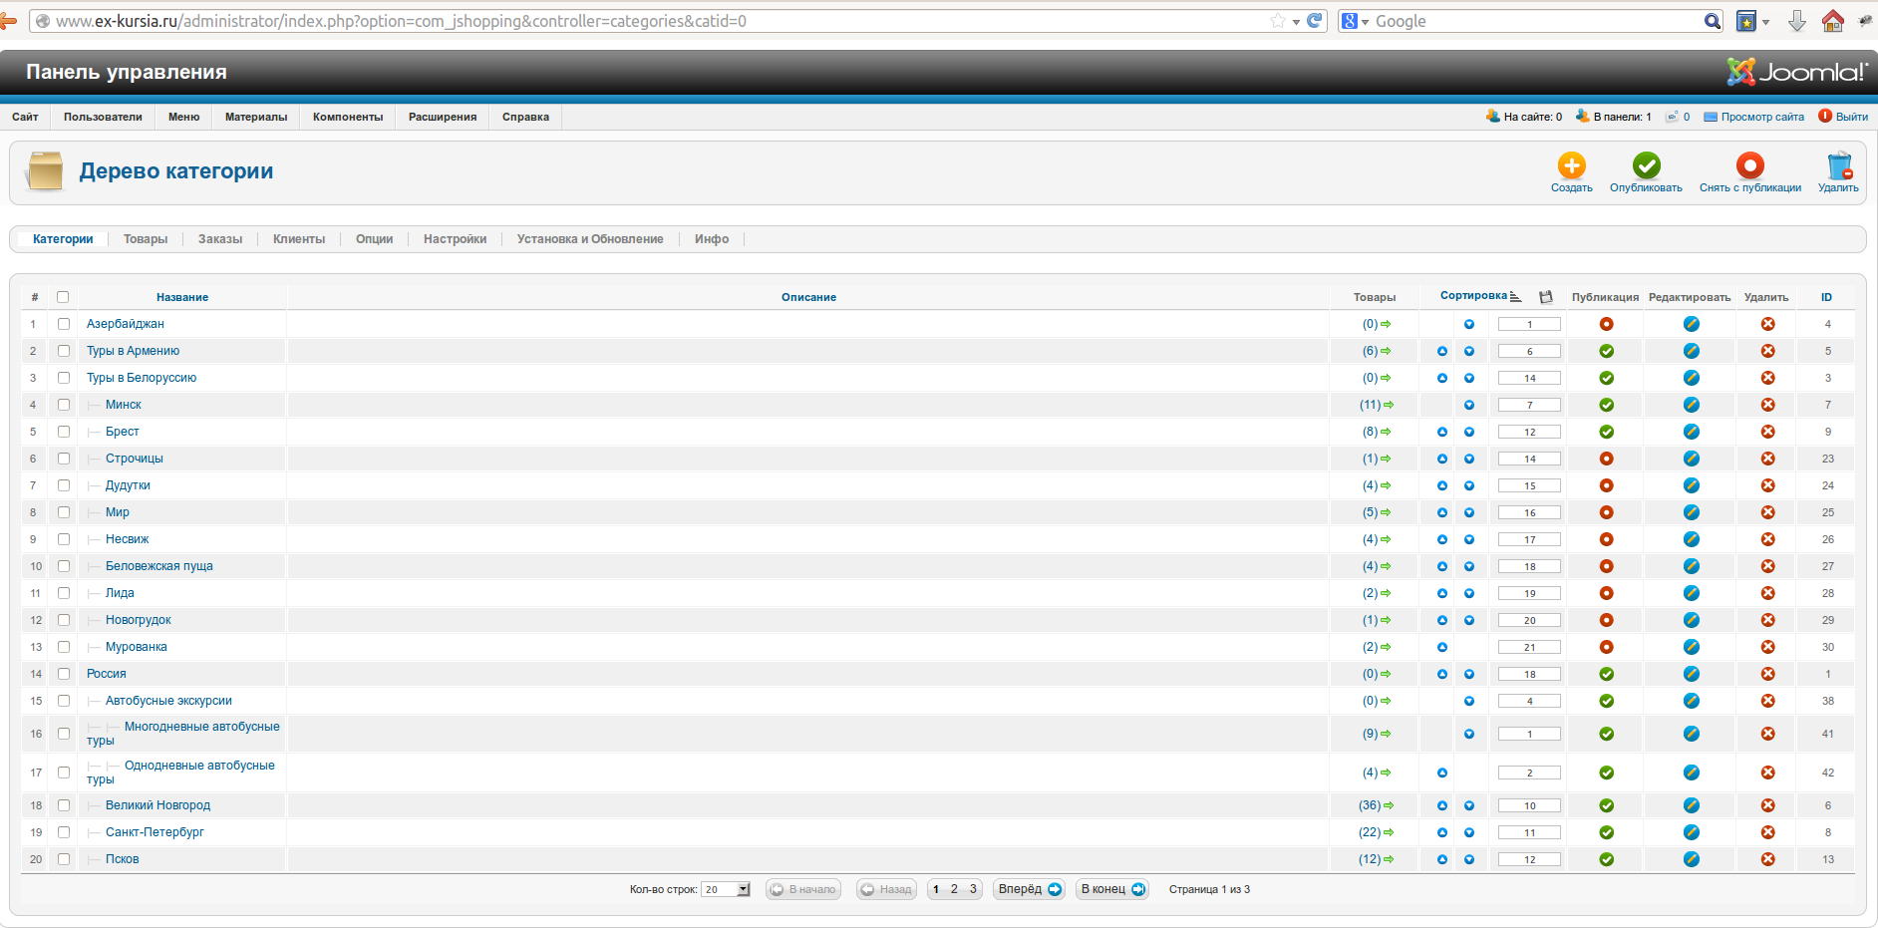Save the sort order via the header floppy icon
Viewport: 1878px width, 928px height.
click(1546, 297)
